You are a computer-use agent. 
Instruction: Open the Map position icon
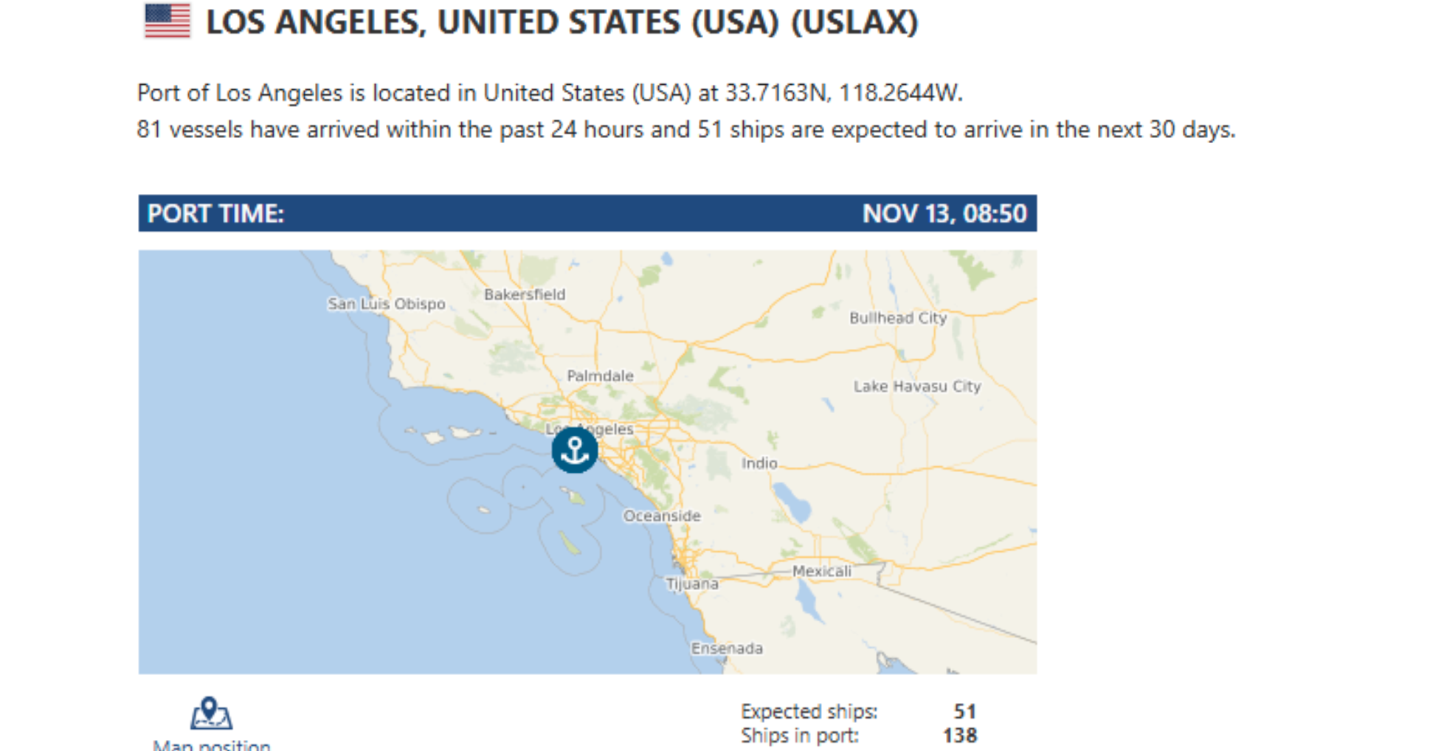point(211,713)
